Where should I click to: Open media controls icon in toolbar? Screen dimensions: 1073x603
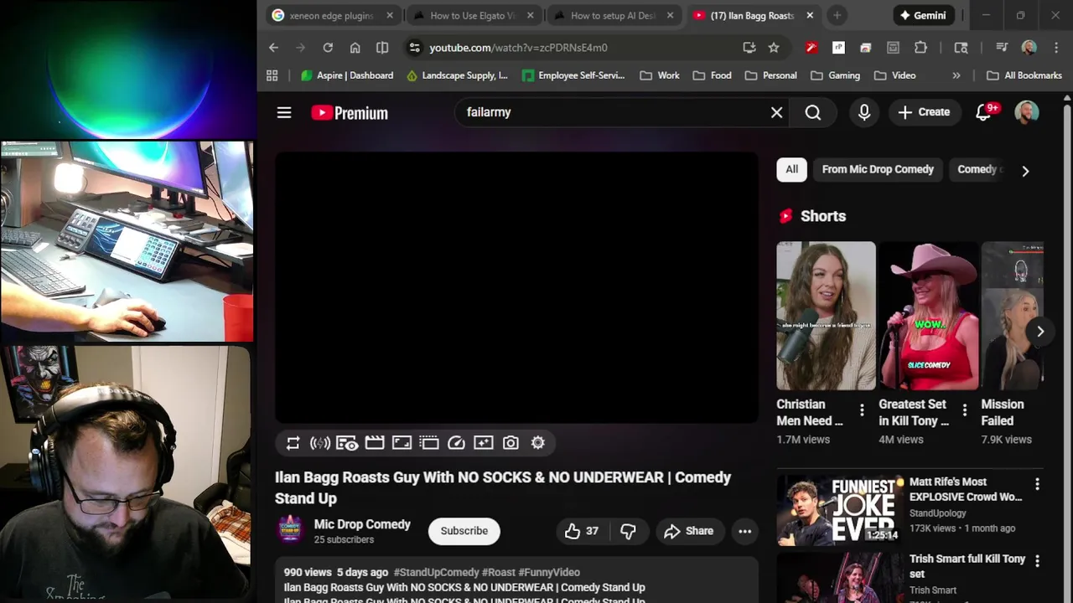pos(1002,48)
